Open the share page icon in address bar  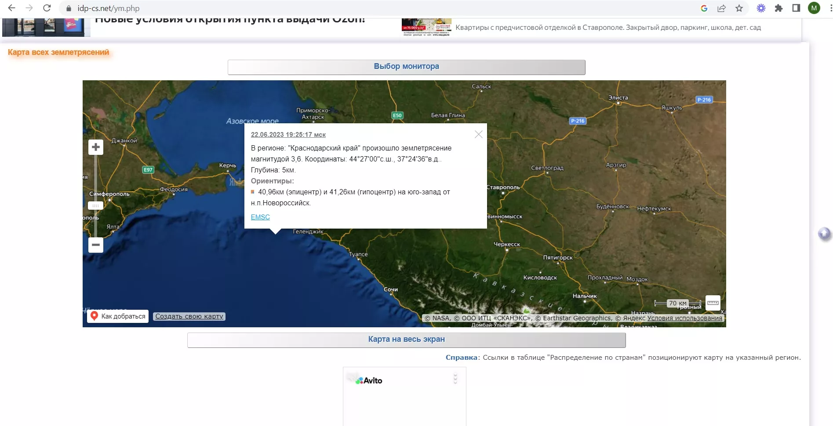tap(721, 8)
